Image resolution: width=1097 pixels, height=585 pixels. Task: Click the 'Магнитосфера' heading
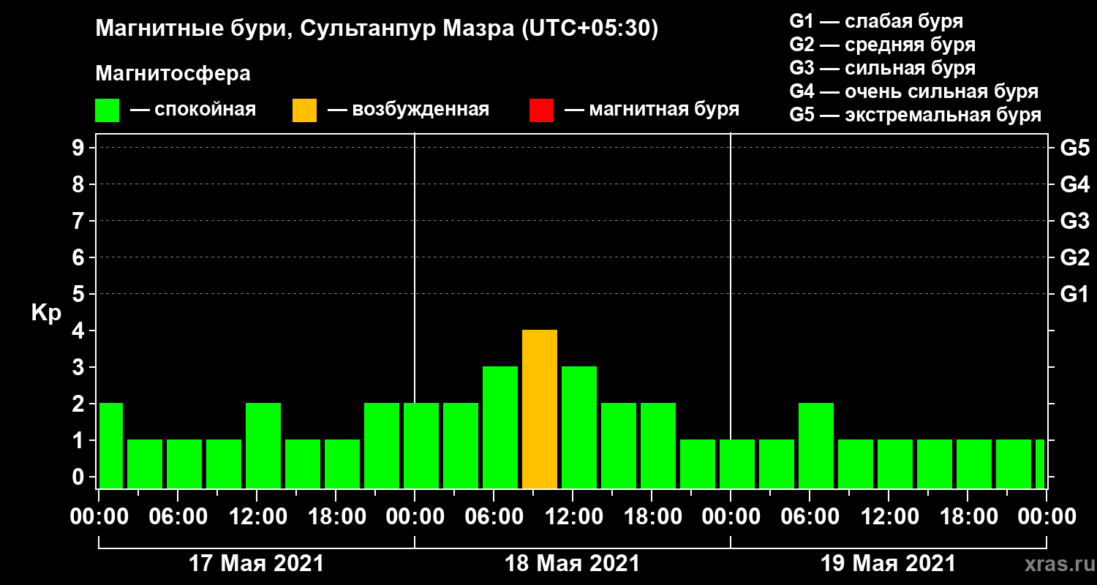173,74
